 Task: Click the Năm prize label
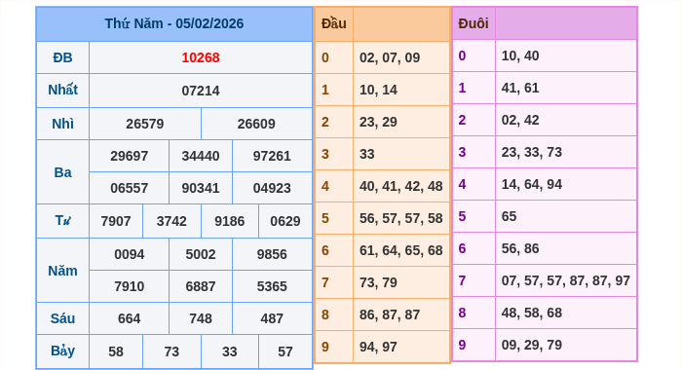pos(62,271)
